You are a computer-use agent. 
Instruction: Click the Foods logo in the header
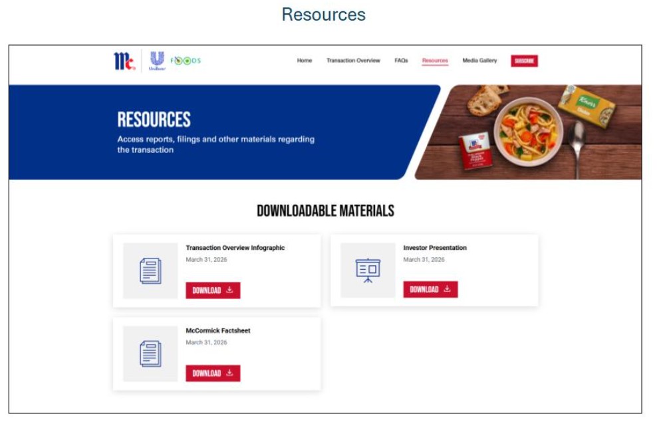(186, 60)
